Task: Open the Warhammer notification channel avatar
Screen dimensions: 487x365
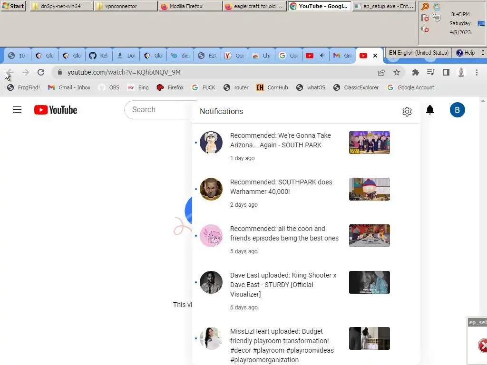Action: [211, 189]
